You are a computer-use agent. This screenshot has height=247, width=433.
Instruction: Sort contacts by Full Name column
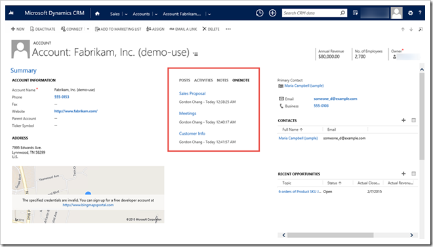[x=293, y=129]
